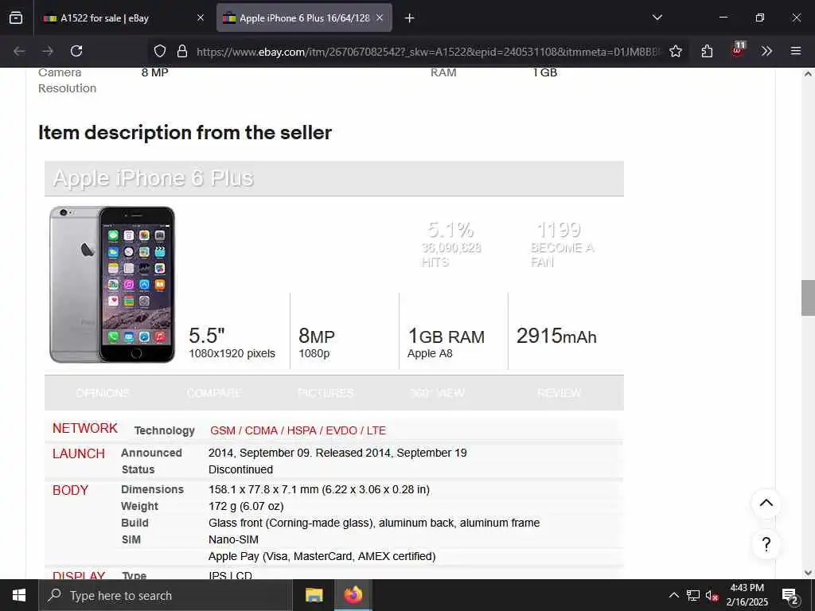Click the scroll to top arrow button
This screenshot has width=815, height=611.
(x=766, y=503)
